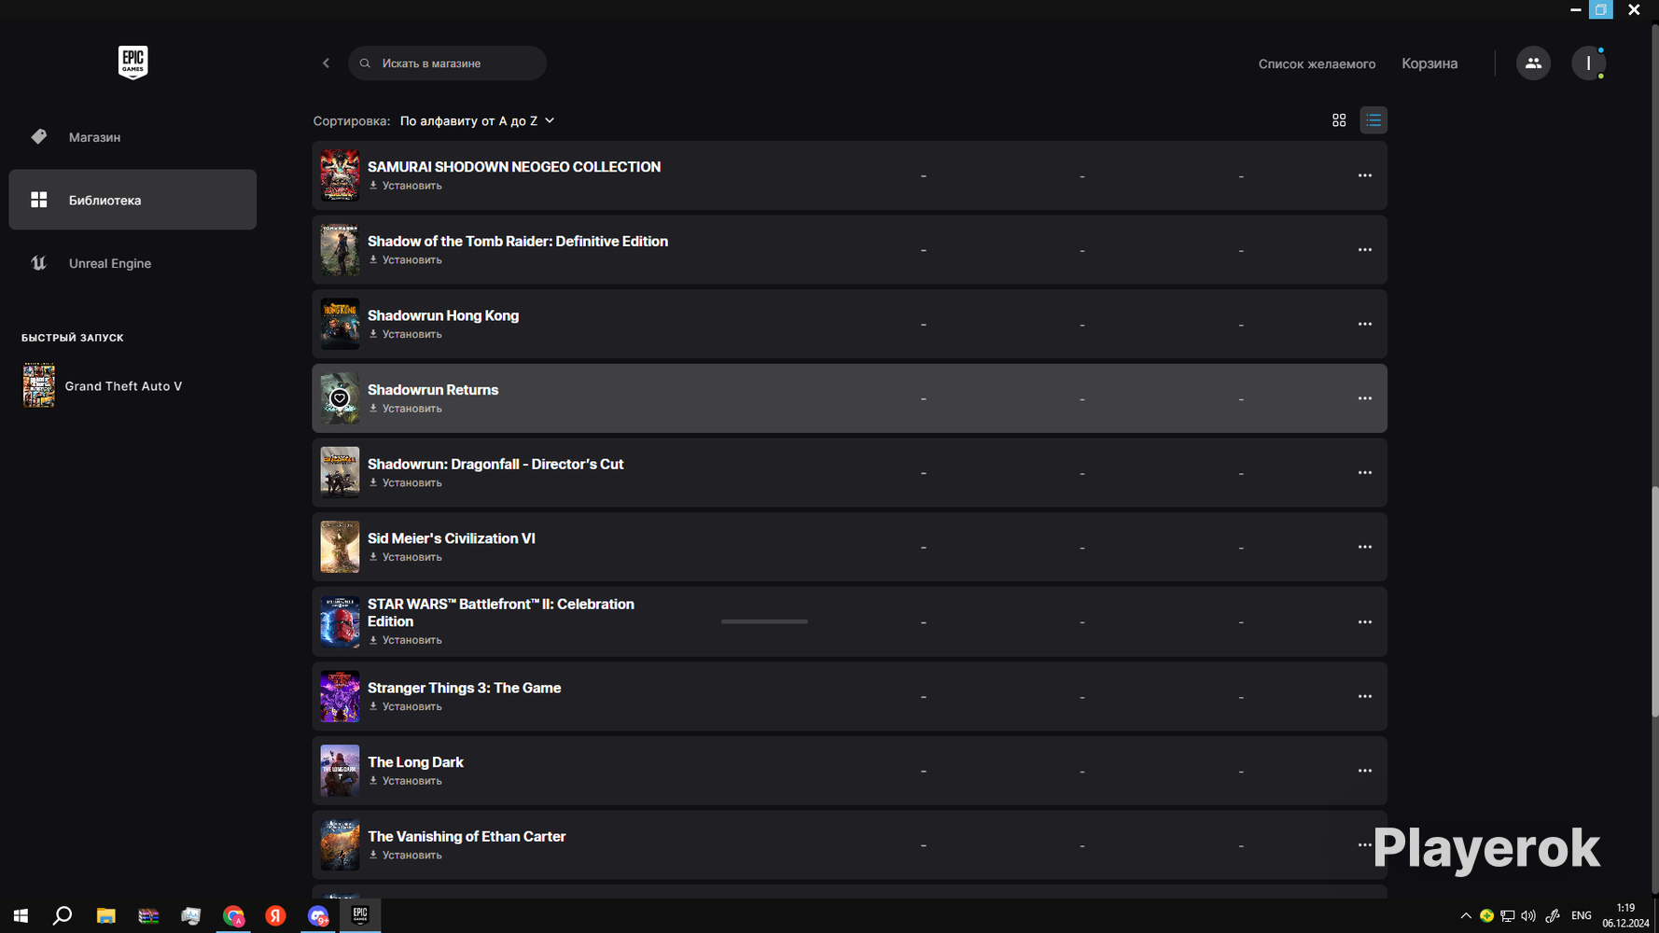Open options for Shadowrun: Dragonfall
The height and width of the screenshot is (933, 1659).
(x=1365, y=473)
